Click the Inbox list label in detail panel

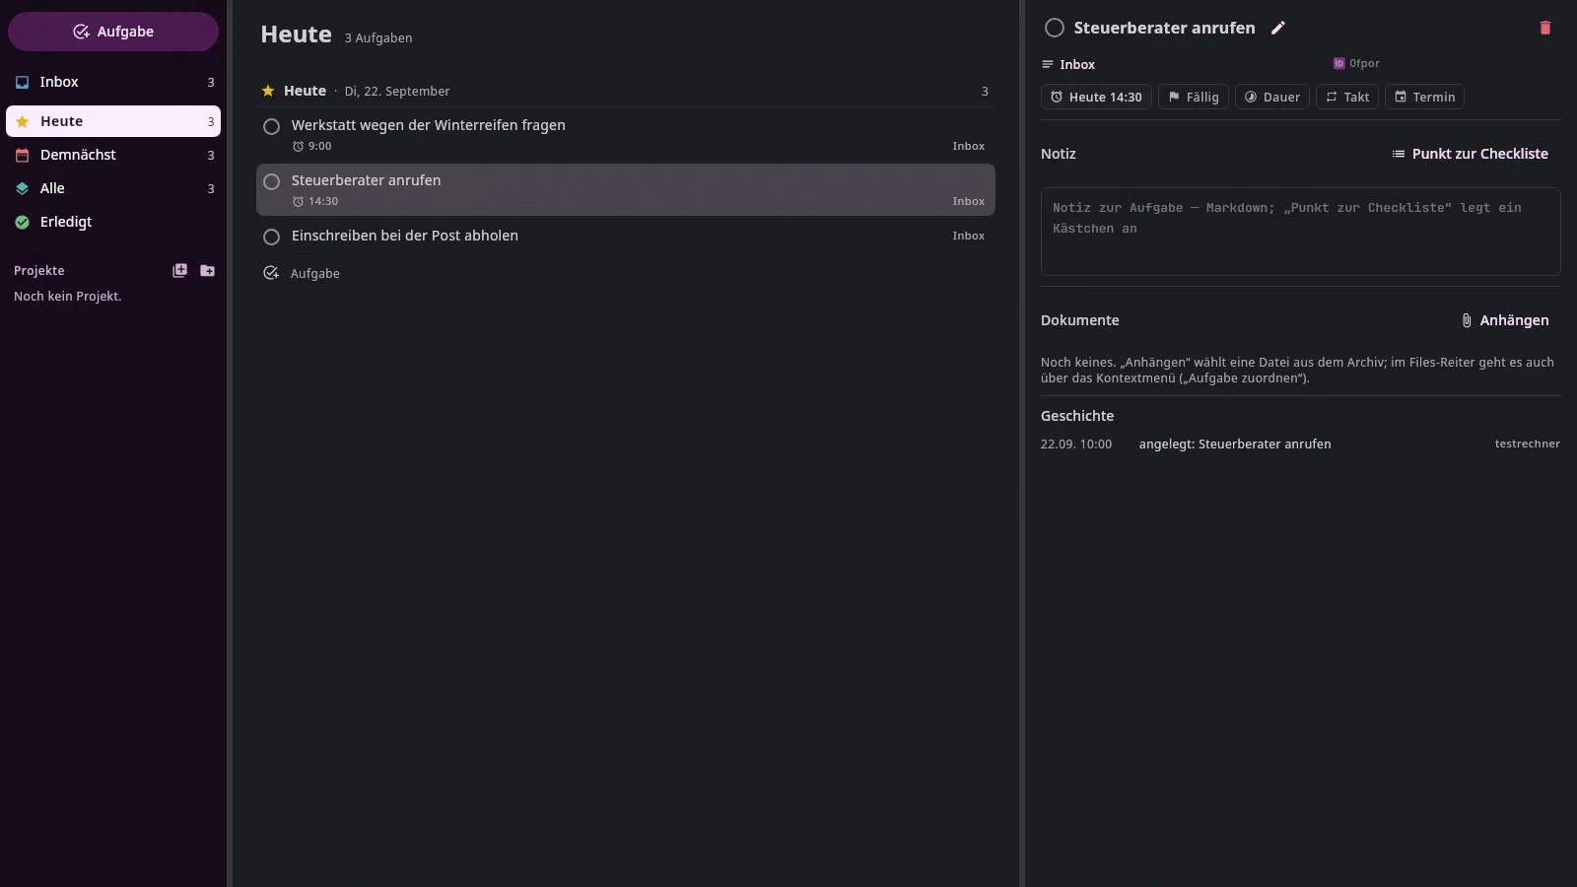click(1068, 64)
